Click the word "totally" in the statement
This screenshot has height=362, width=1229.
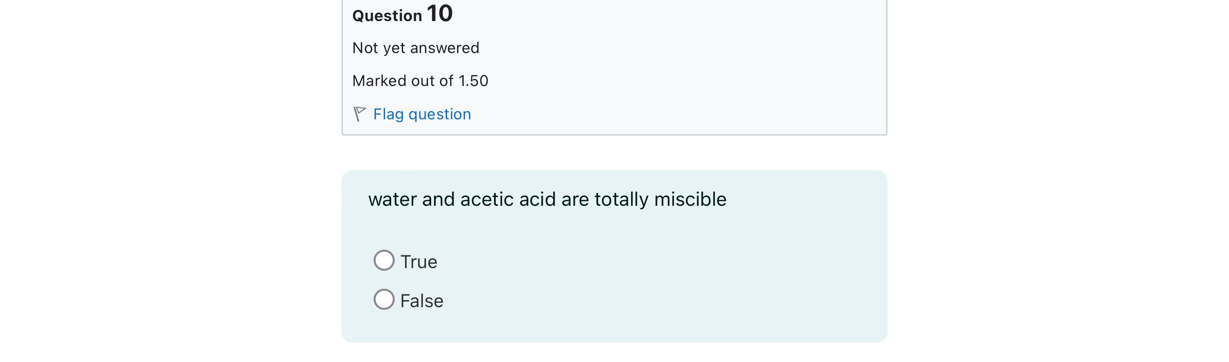(x=621, y=200)
